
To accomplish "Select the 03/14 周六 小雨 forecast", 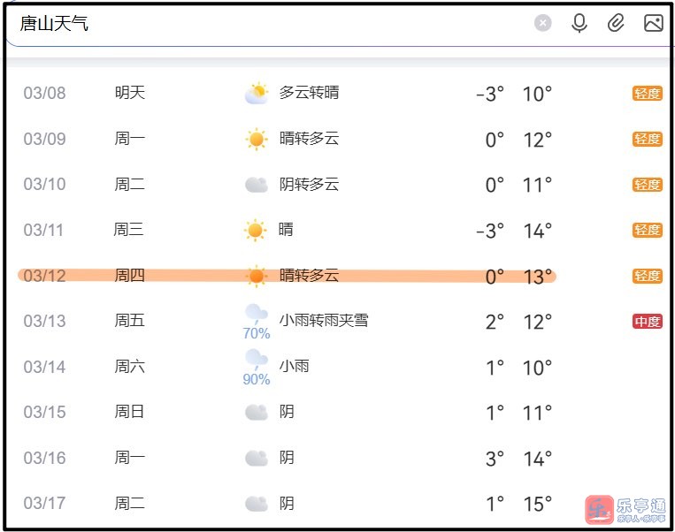I will (x=294, y=367).
